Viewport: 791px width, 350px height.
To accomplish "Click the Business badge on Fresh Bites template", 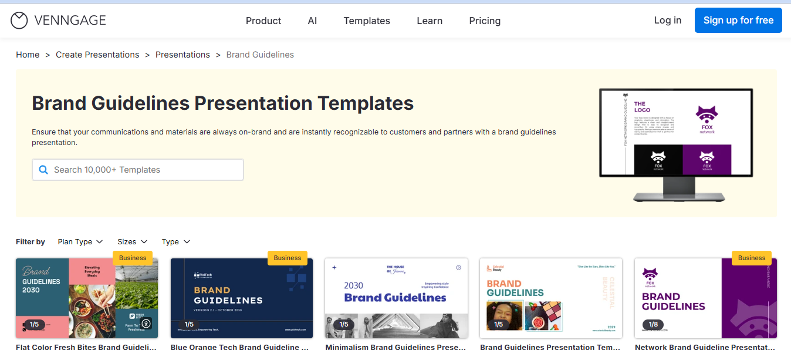I will pyautogui.click(x=133, y=258).
